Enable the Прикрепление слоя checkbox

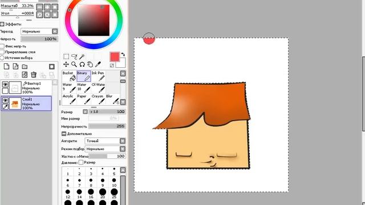pos(2,52)
